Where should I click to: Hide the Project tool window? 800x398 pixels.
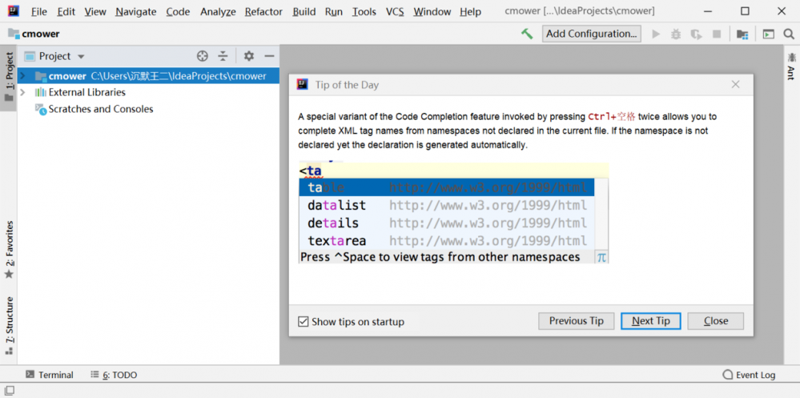269,56
